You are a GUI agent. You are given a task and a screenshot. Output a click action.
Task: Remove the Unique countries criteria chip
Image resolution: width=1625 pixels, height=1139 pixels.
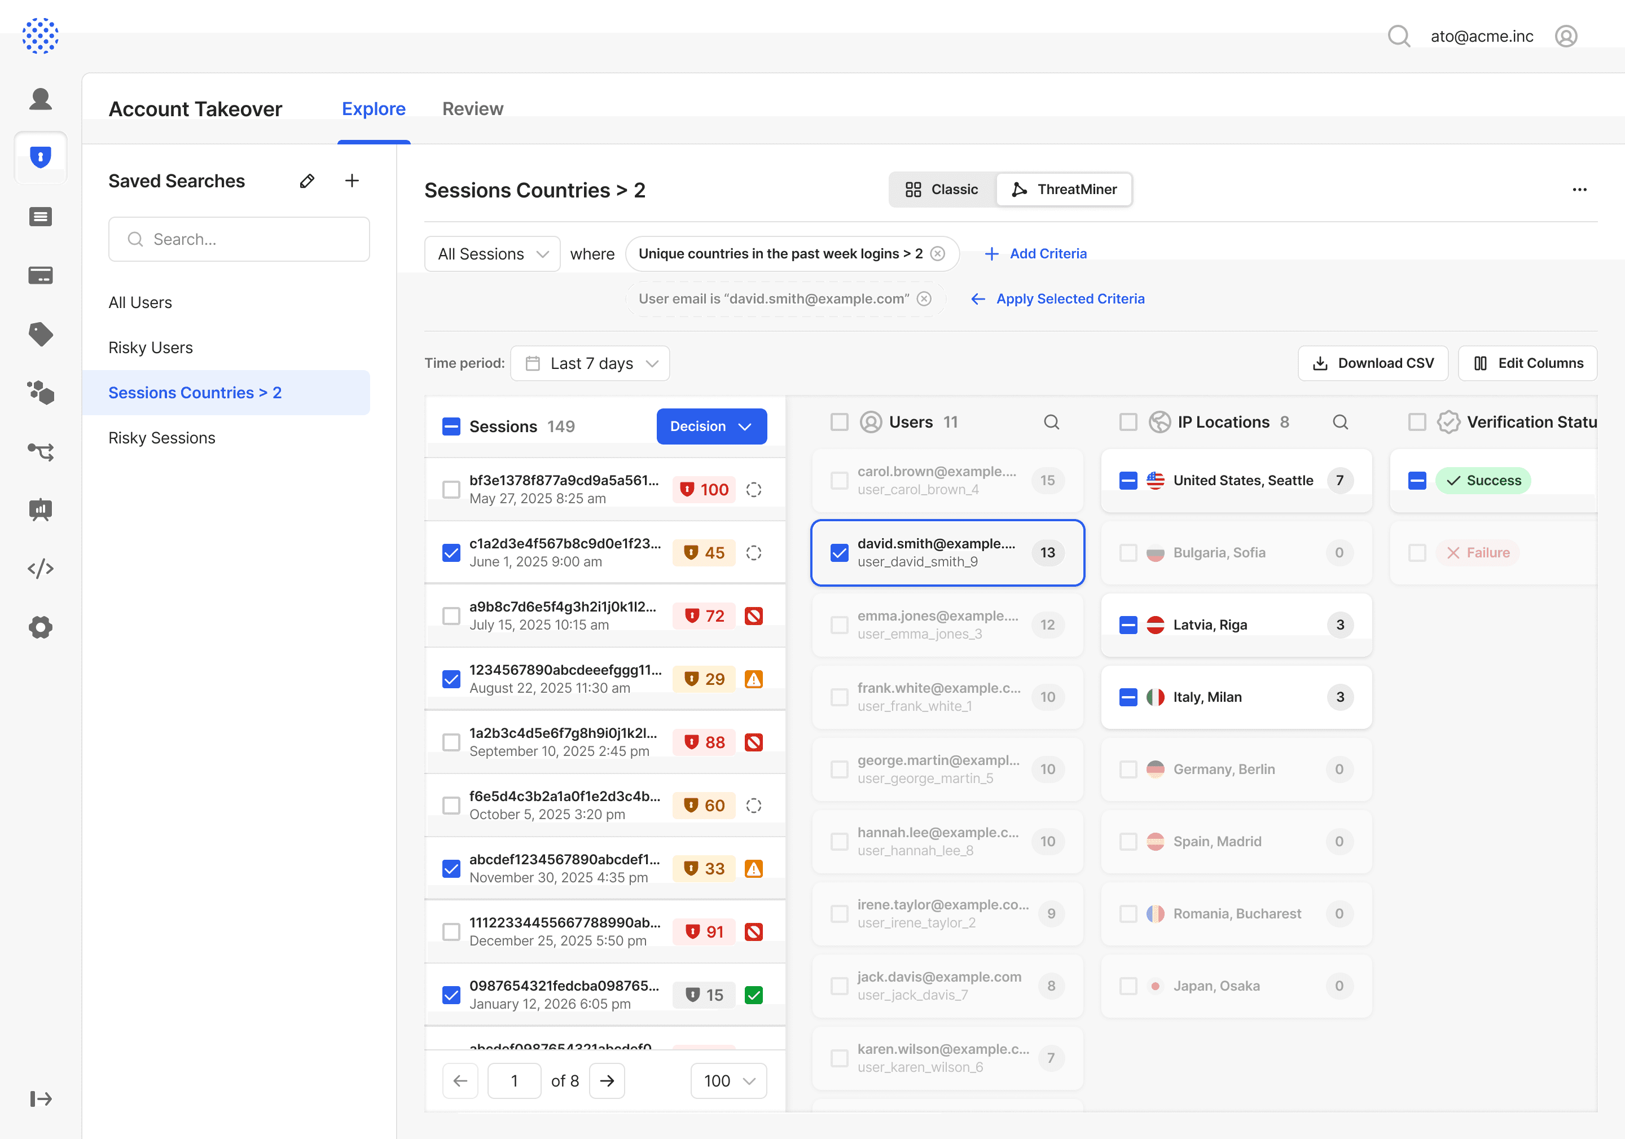click(x=938, y=254)
